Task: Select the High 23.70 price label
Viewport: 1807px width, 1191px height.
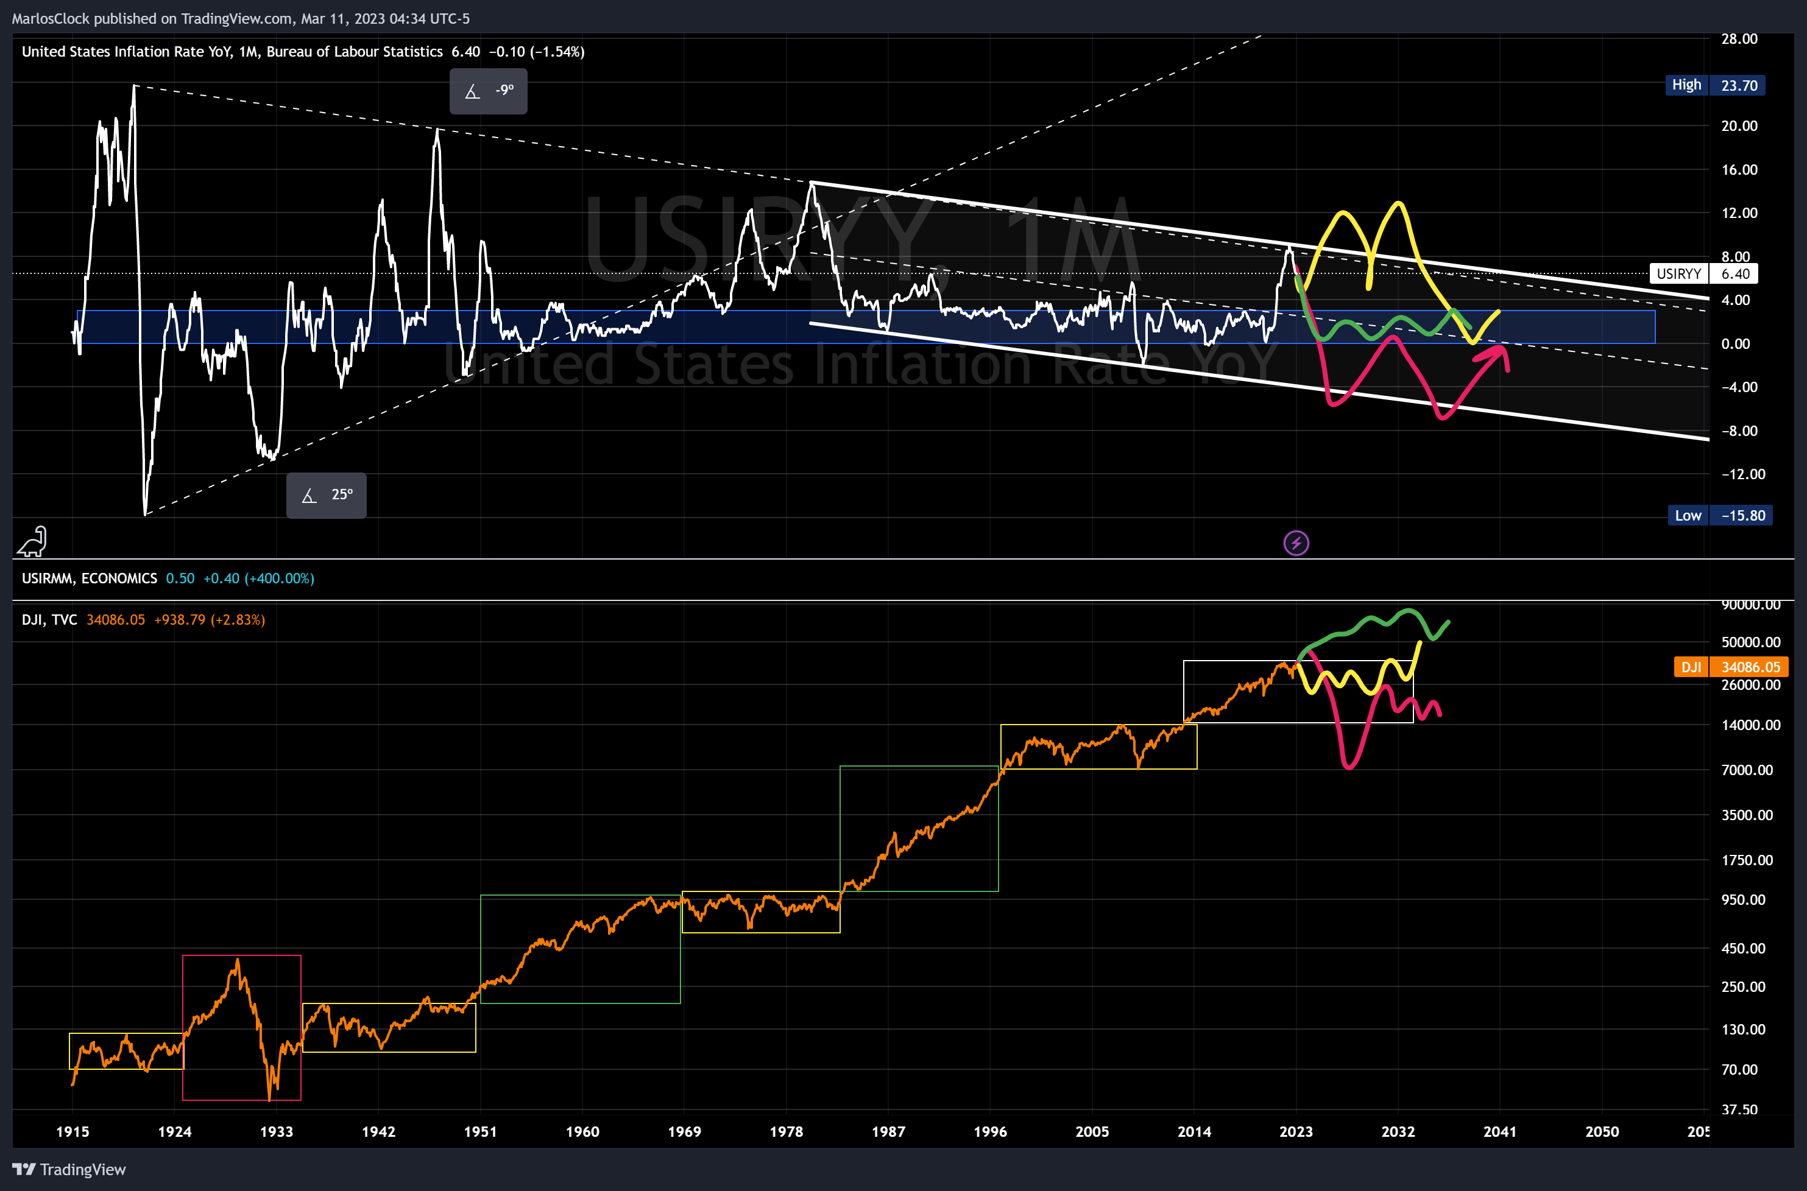Action: pos(1714,85)
